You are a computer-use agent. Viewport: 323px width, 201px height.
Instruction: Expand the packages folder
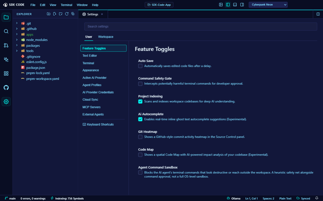[x=17, y=45]
